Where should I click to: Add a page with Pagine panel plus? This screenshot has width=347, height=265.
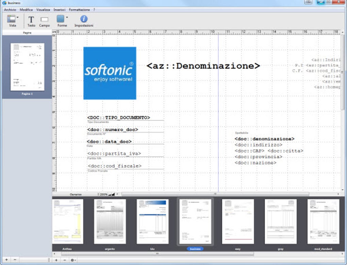click(6, 260)
